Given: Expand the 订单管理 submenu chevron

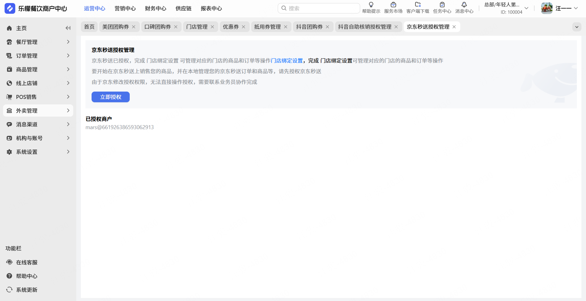Looking at the screenshot, I should 68,56.
